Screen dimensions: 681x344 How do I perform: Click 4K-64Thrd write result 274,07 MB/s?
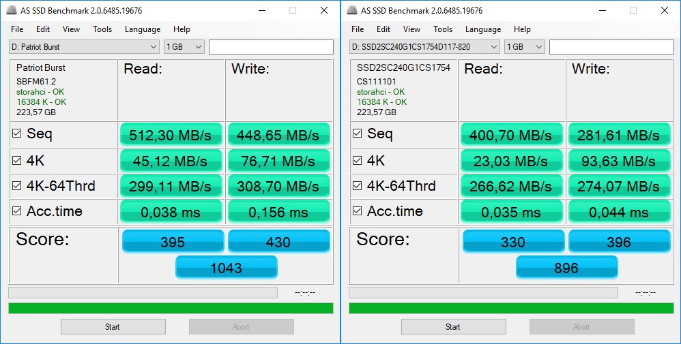[x=620, y=187]
